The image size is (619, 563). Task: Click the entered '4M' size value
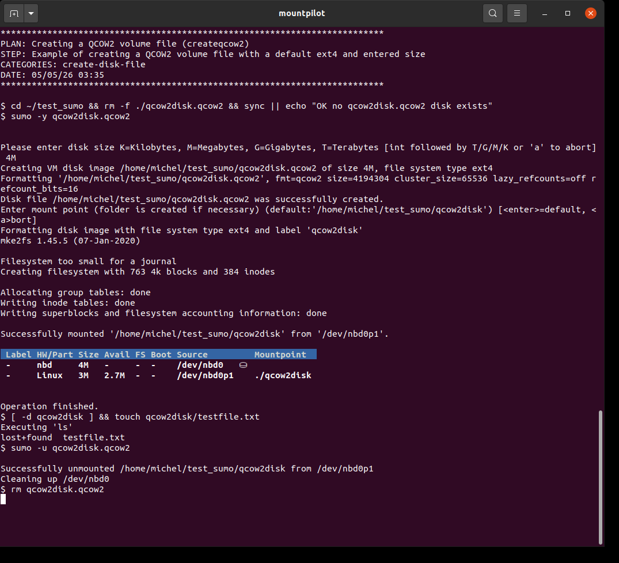(11, 158)
